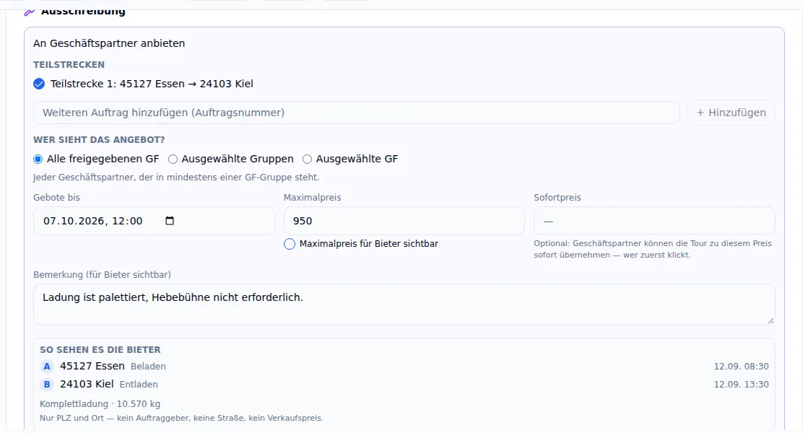
Task: Click '24103 Kiel' in bidder preview
Action: click(x=87, y=384)
